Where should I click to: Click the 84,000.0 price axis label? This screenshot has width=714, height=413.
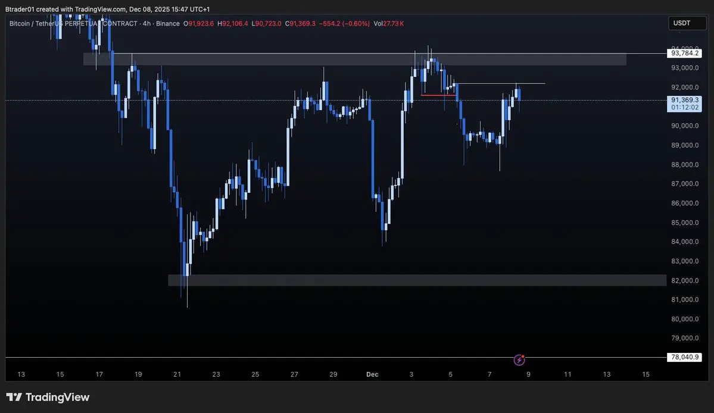click(x=684, y=242)
